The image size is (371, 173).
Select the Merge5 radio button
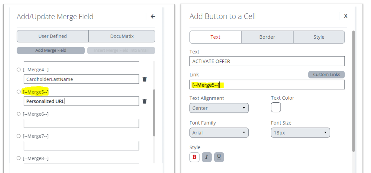pos(19,92)
